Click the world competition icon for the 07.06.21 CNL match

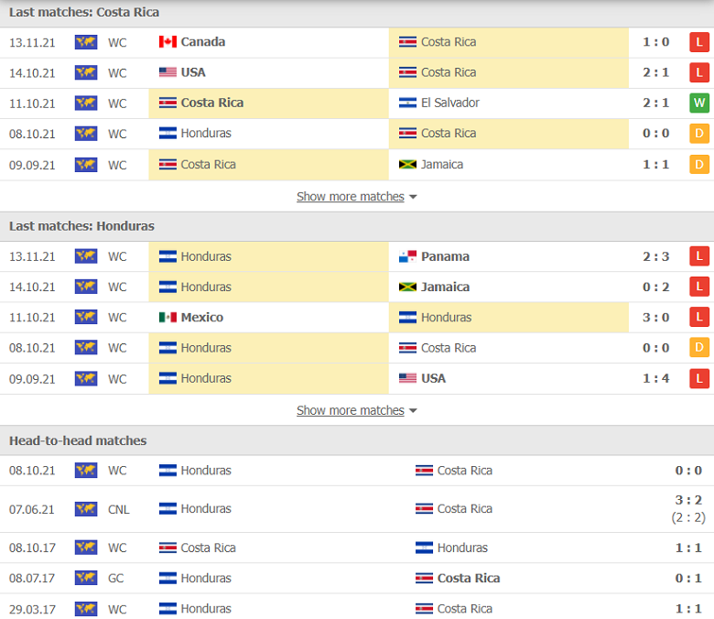86,509
